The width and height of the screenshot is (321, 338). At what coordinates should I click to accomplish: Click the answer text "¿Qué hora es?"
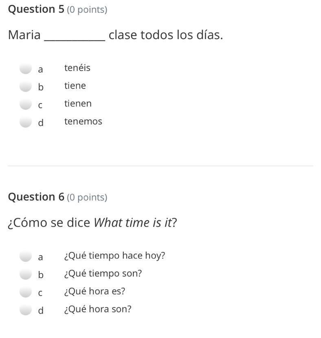(95, 292)
